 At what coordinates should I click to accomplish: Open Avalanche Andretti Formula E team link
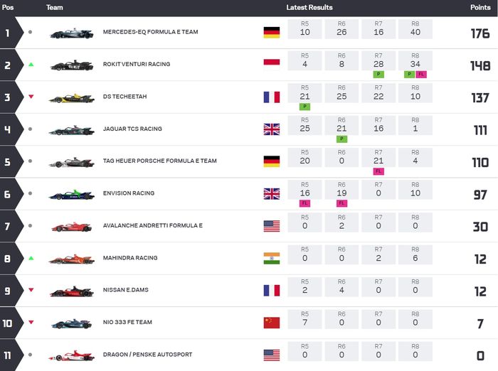(152, 225)
